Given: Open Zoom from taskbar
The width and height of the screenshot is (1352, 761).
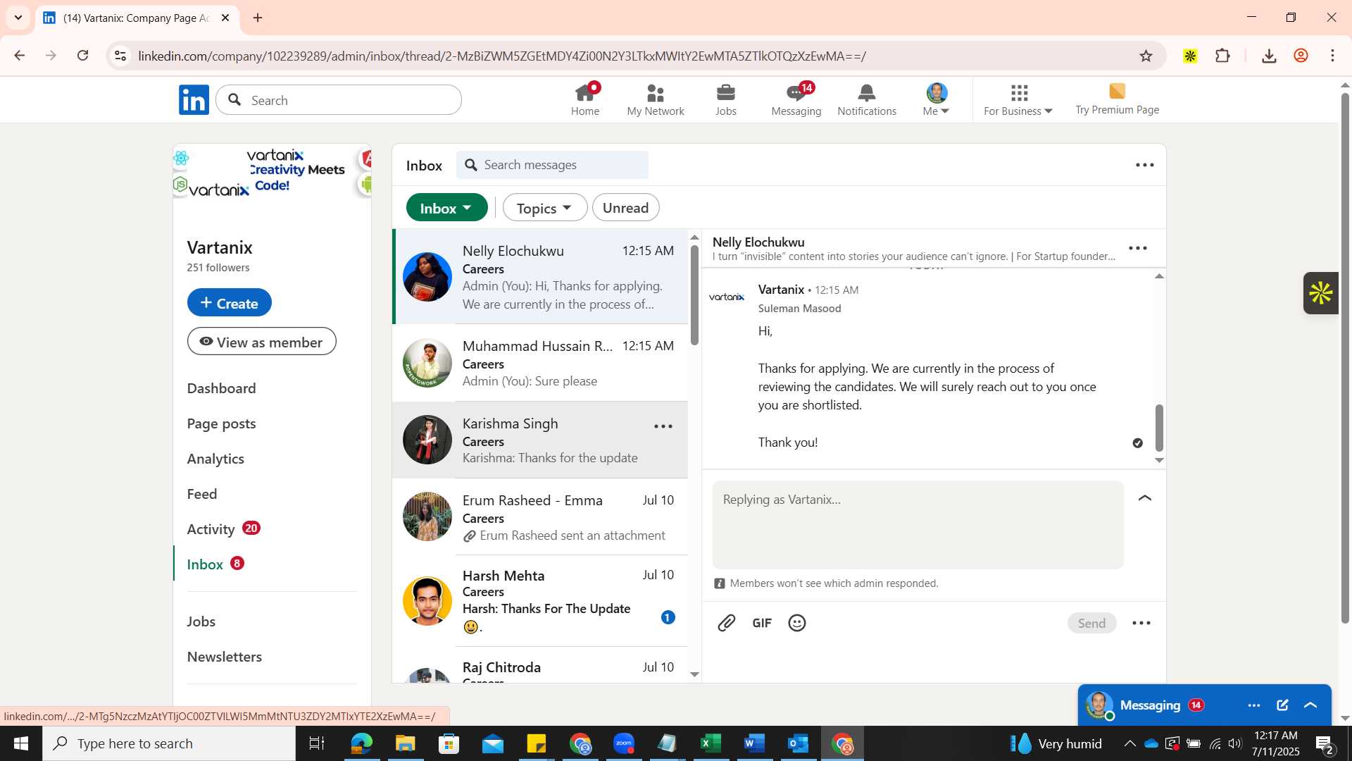Looking at the screenshot, I should point(624,743).
